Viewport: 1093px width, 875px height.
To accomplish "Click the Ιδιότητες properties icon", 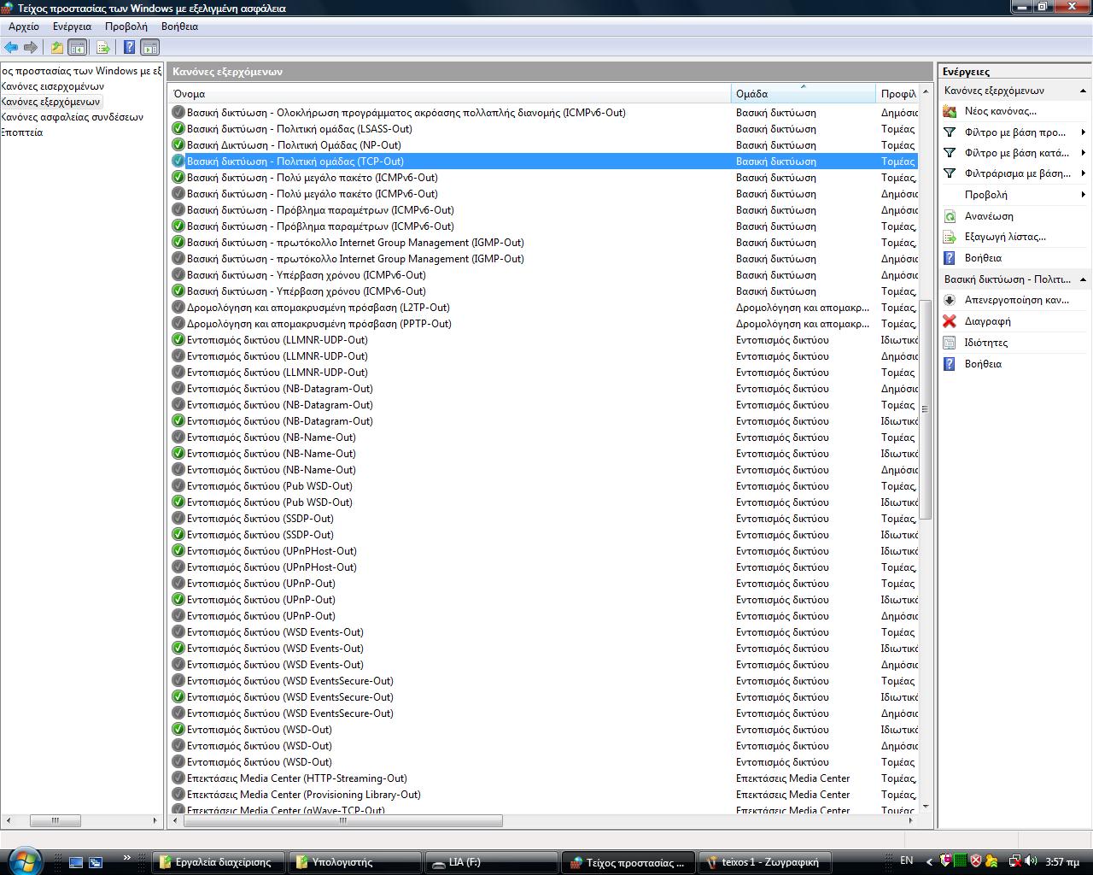I will [x=950, y=343].
